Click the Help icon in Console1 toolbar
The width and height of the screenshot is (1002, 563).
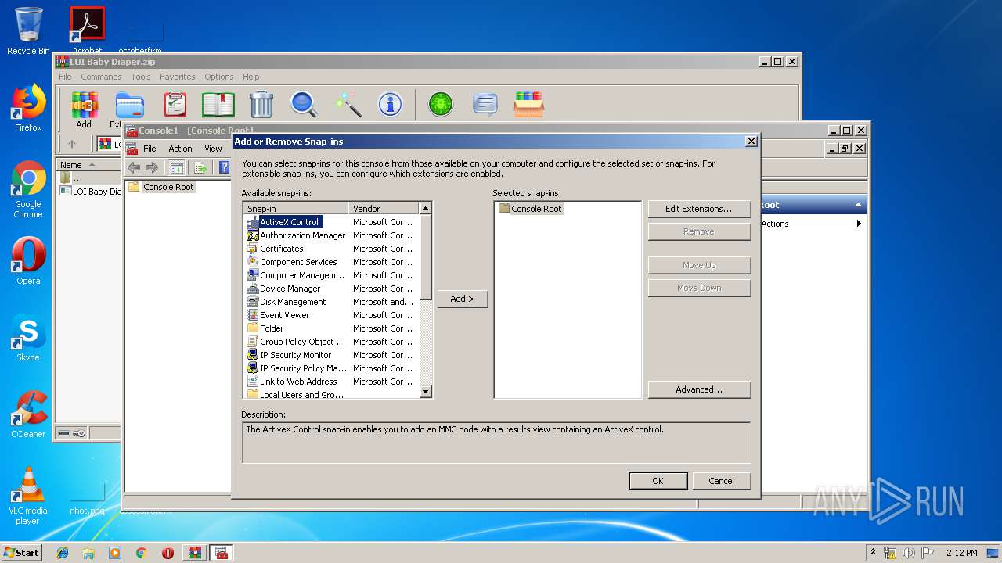click(x=224, y=167)
